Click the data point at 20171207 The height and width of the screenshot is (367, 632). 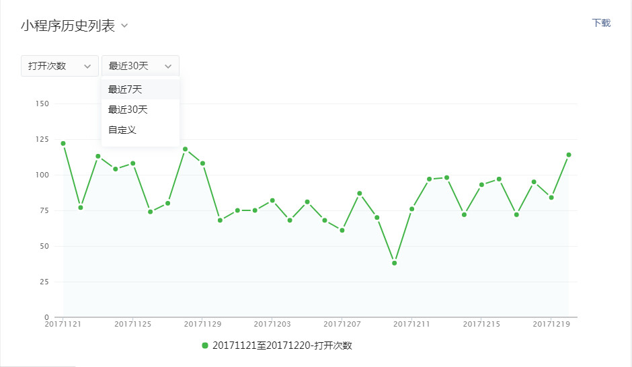(342, 231)
